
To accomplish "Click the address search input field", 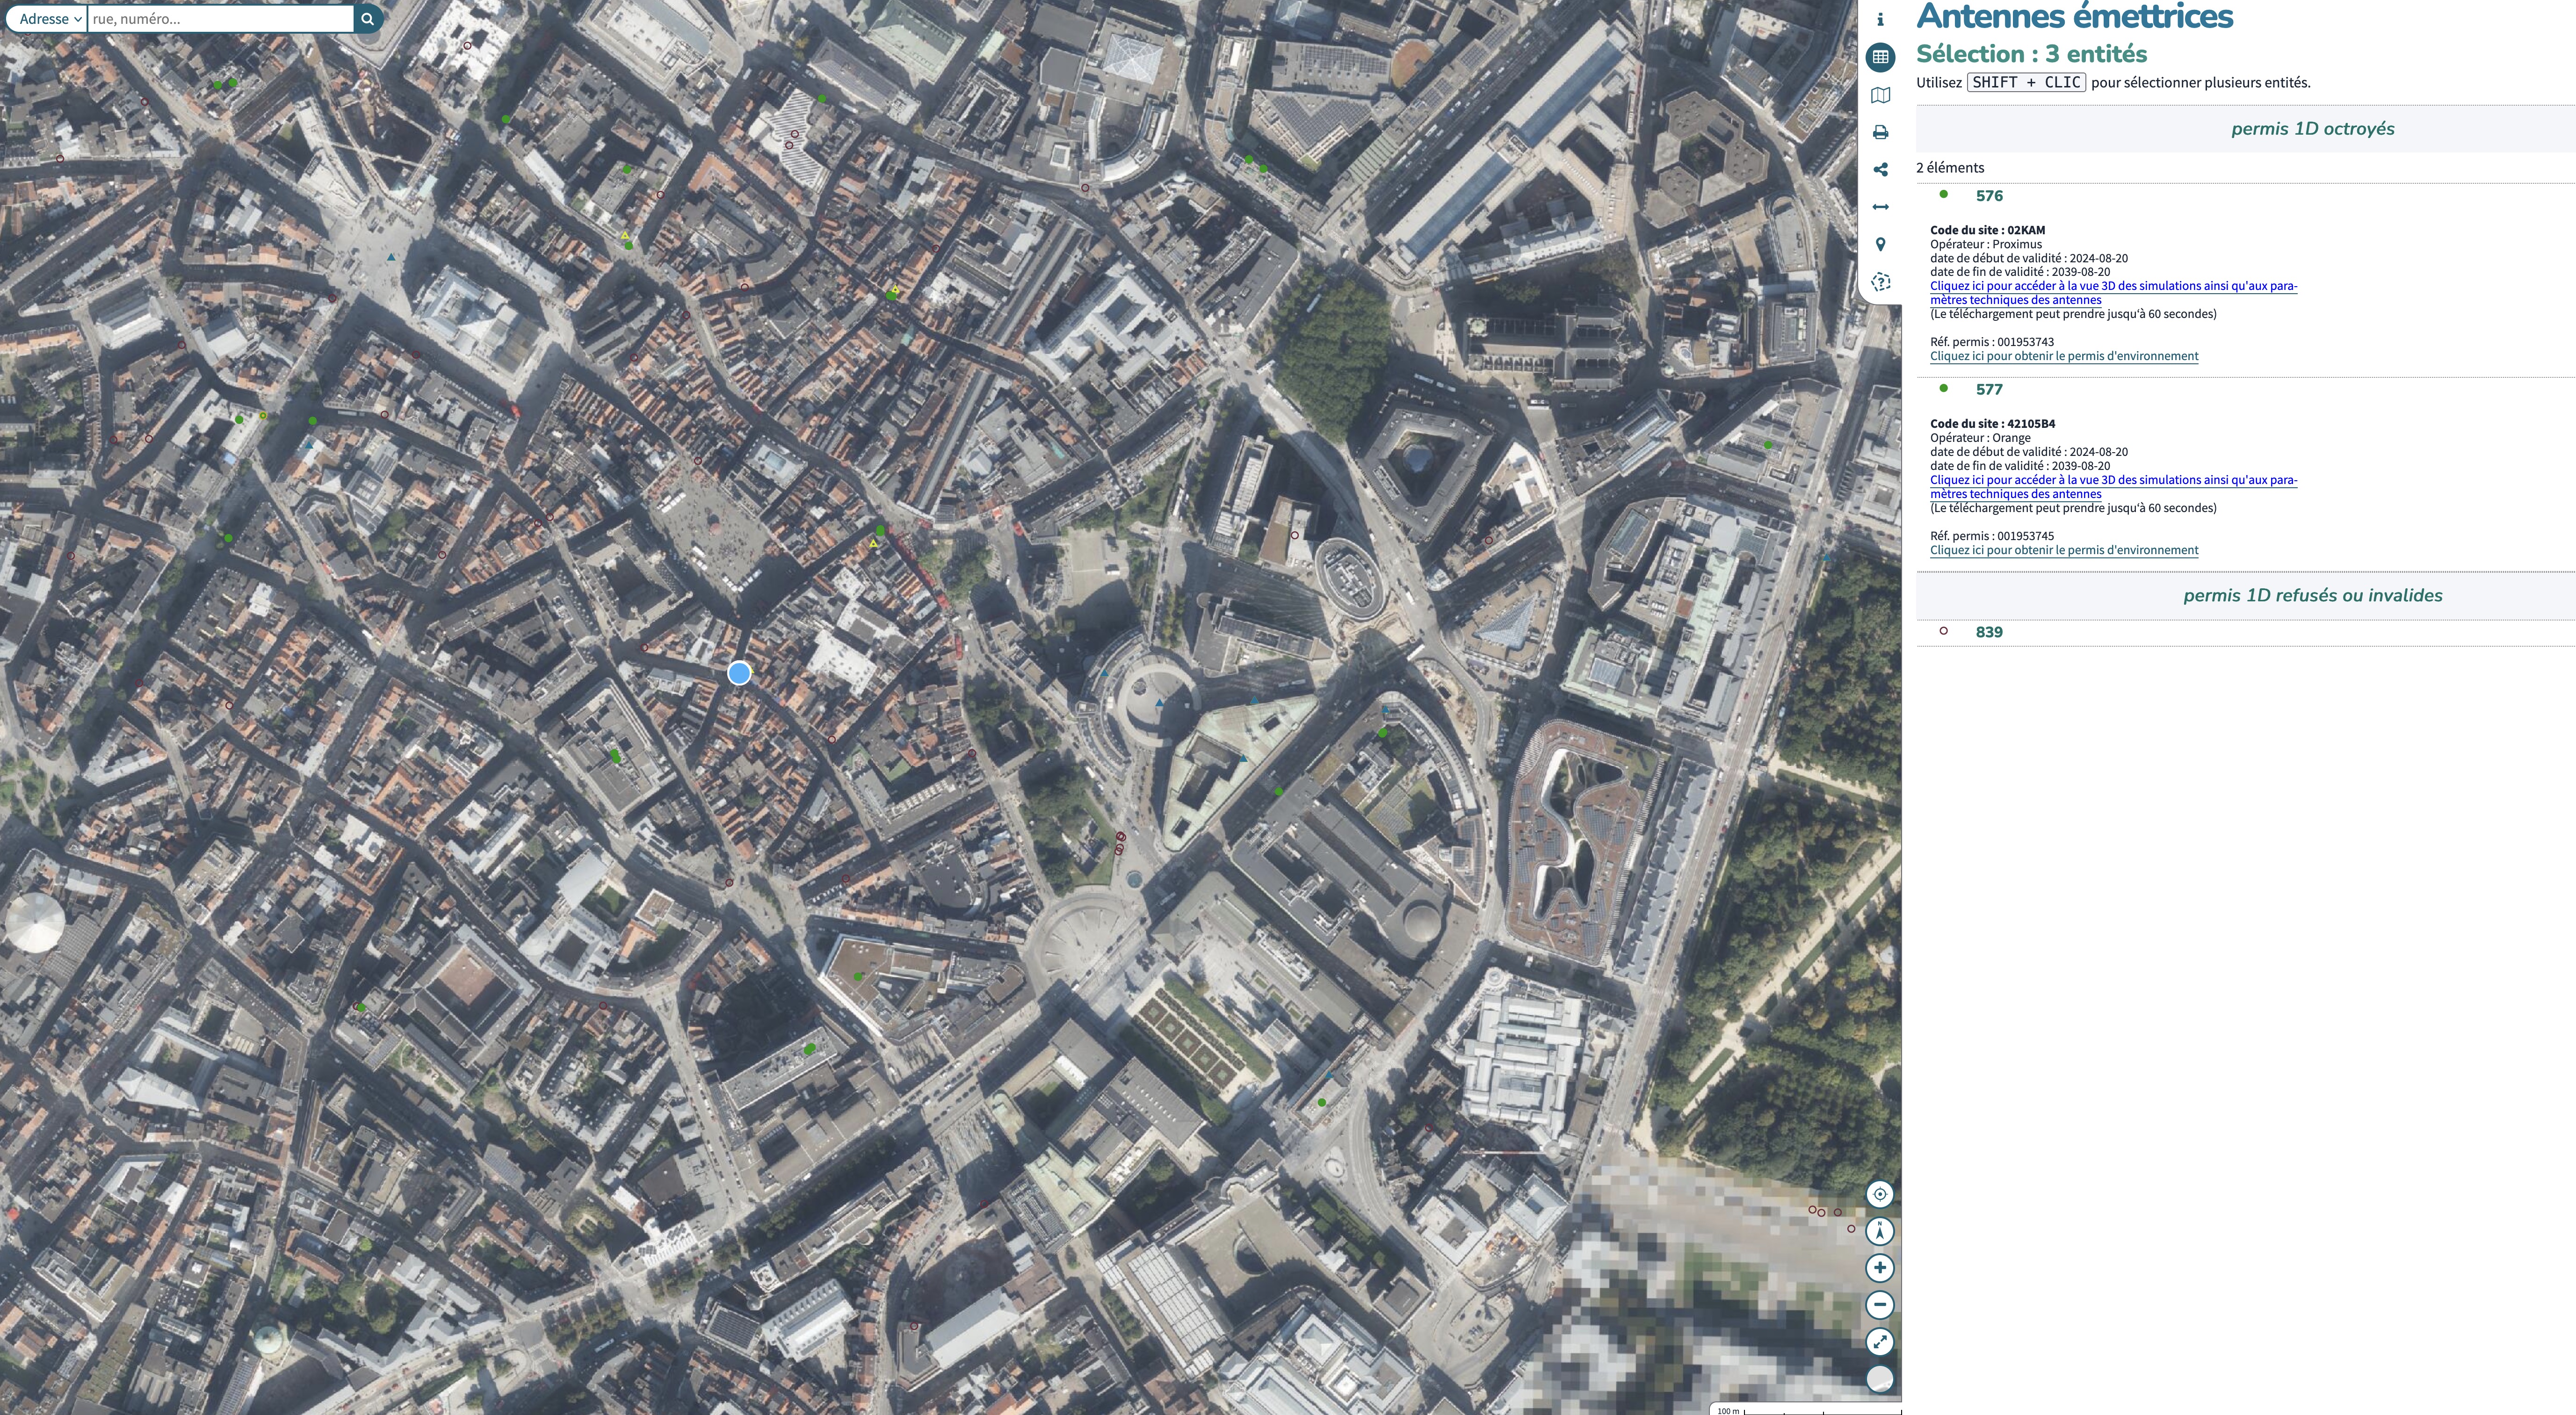I will (220, 19).
